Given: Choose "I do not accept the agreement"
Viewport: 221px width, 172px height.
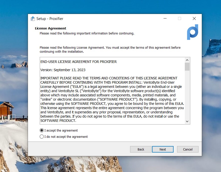Looking at the screenshot, I should tap(42, 137).
